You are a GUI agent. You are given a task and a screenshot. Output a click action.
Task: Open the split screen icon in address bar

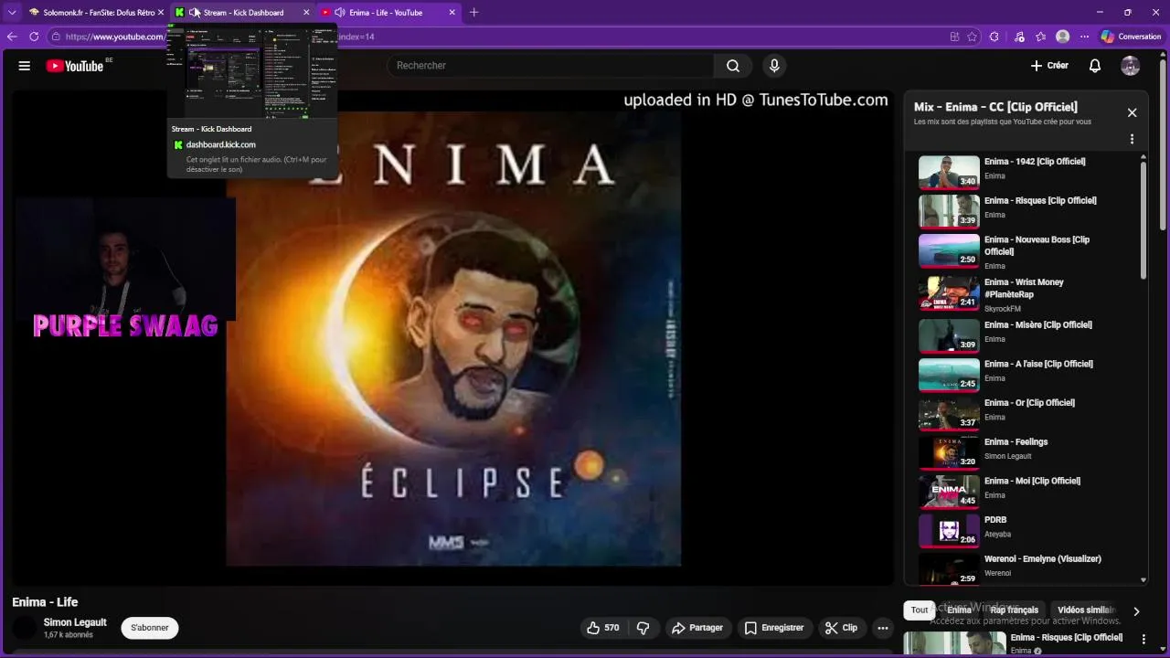(x=954, y=37)
